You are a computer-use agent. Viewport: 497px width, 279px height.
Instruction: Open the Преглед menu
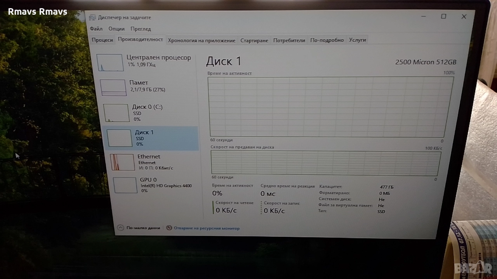pyautogui.click(x=141, y=29)
